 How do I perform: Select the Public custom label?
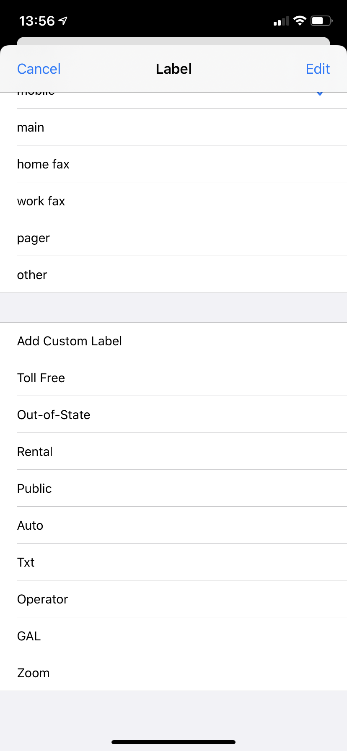[173, 488]
